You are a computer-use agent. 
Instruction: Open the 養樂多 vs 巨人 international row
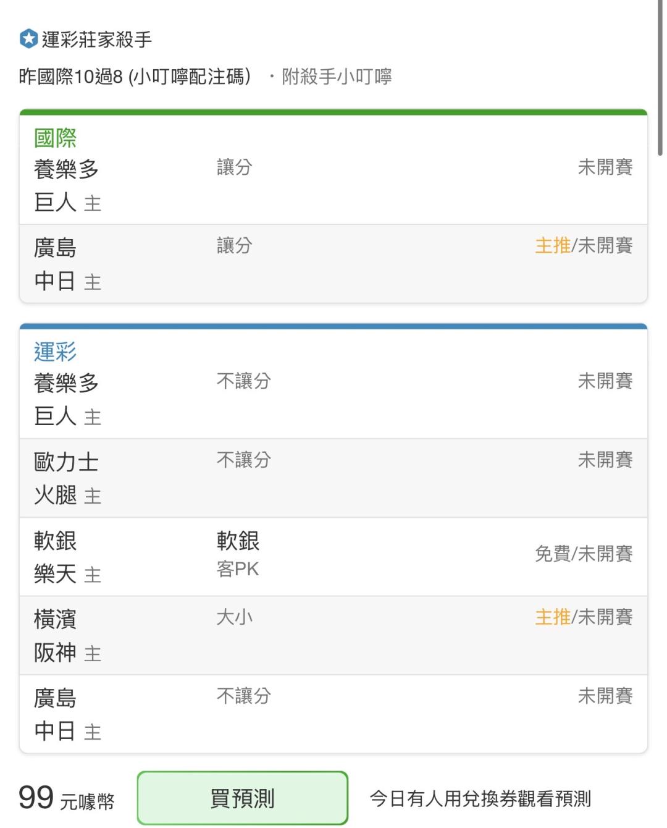pyautogui.click(x=333, y=185)
